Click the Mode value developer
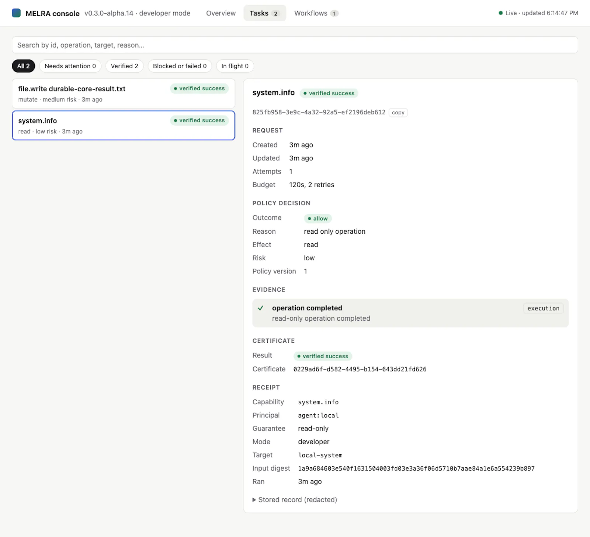The width and height of the screenshot is (590, 537). (x=313, y=442)
